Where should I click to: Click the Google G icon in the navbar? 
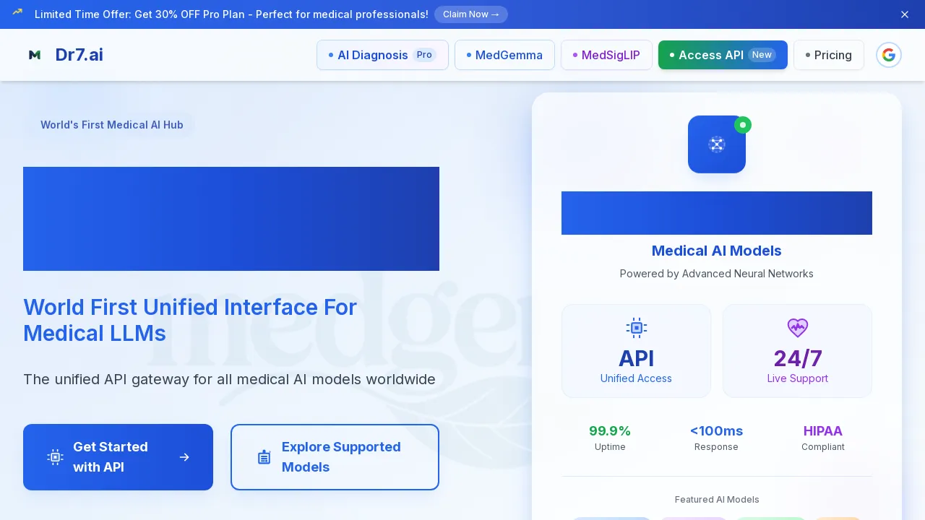889,55
